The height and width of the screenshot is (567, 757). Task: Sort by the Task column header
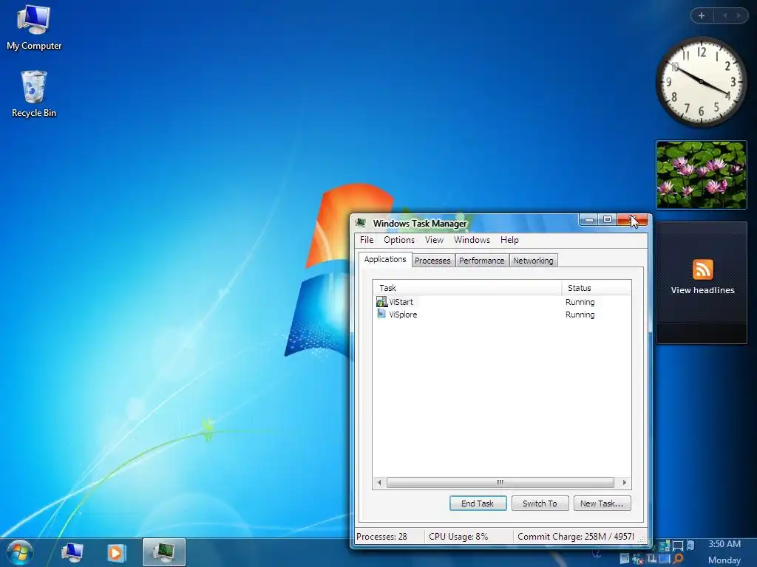coord(467,288)
